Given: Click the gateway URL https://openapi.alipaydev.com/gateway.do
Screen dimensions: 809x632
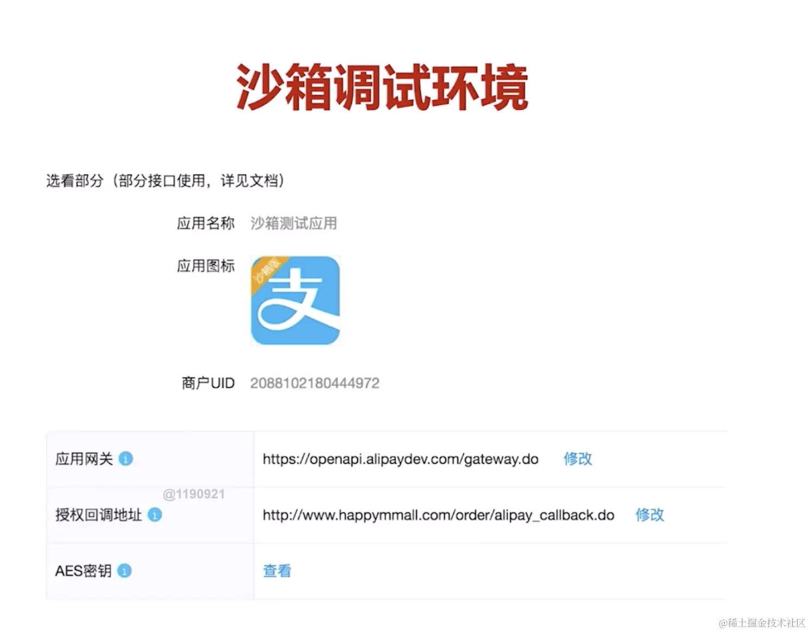Looking at the screenshot, I should coord(401,459).
